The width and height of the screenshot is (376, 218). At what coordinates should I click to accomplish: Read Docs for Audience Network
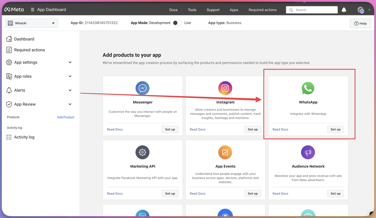point(280,193)
